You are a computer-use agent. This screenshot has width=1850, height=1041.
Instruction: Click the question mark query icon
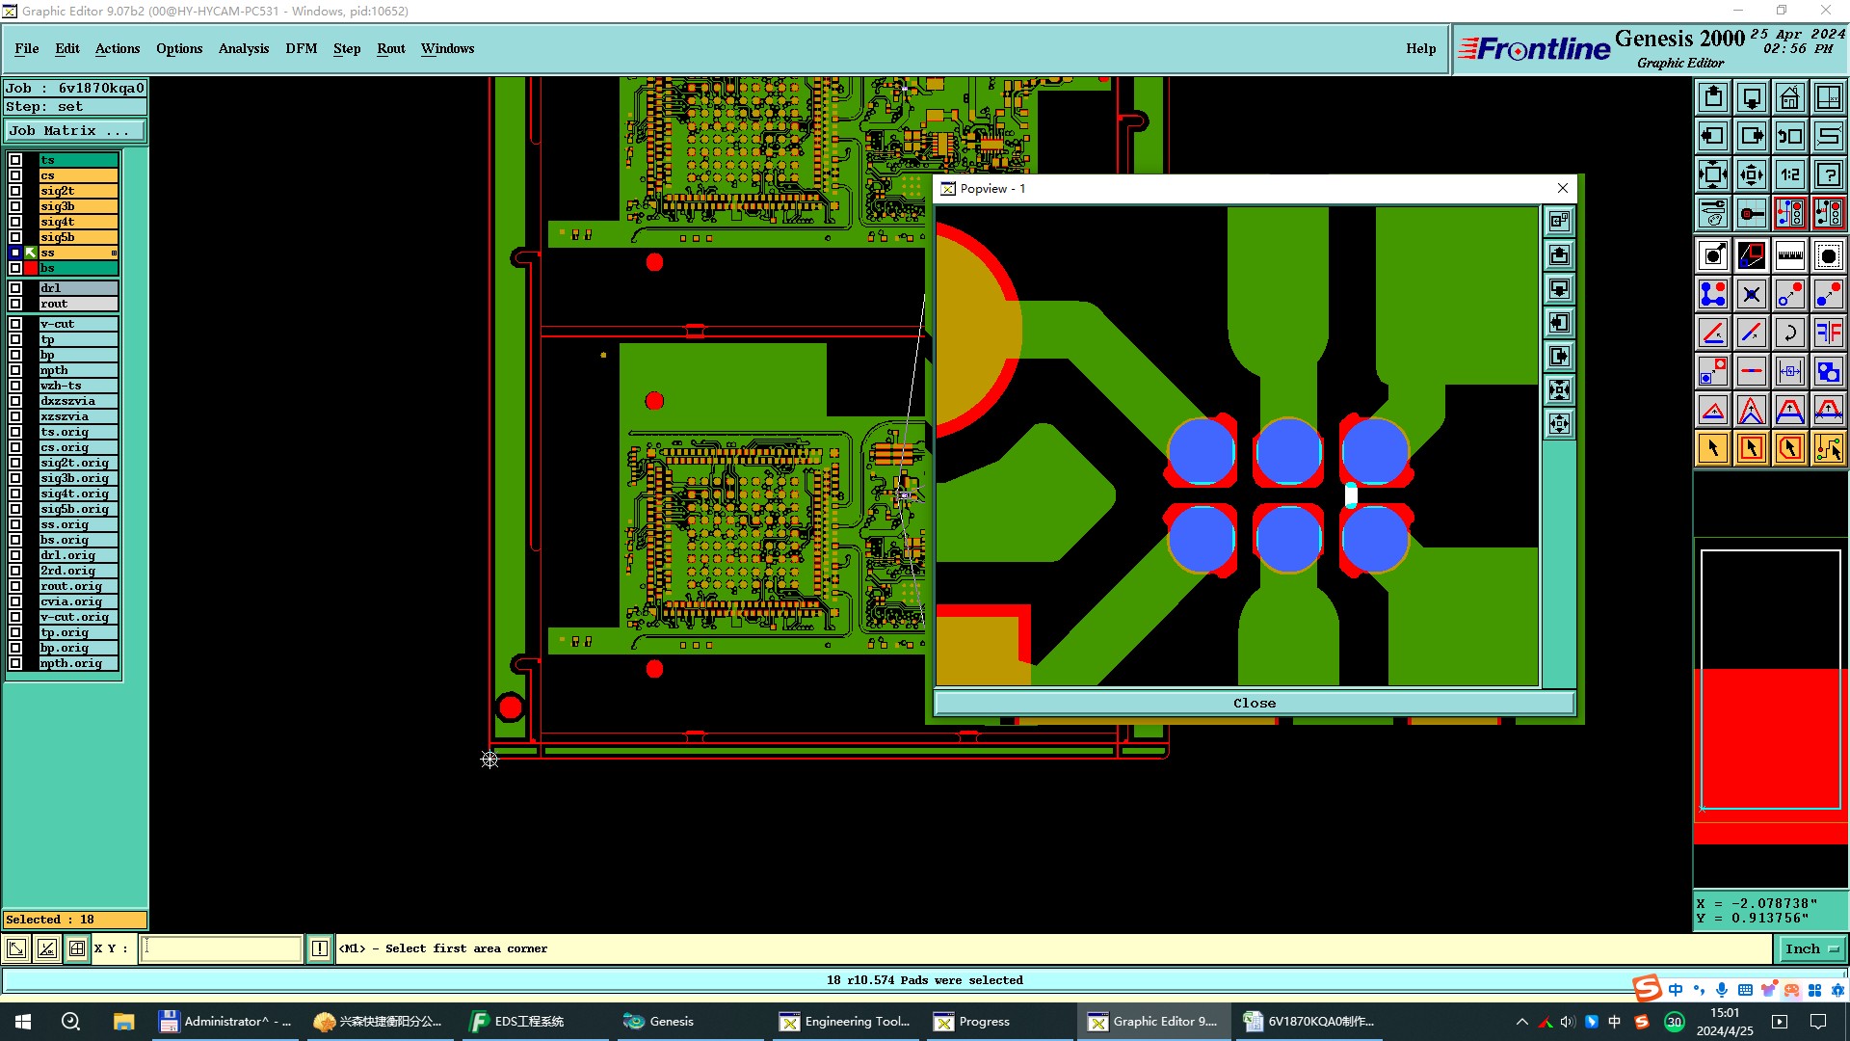tap(1829, 174)
